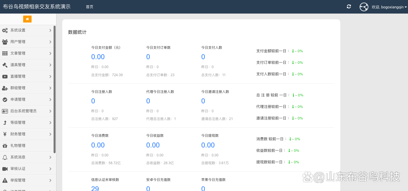The height and width of the screenshot is (191, 408).
Task: Click the grid icon beside 文章管理
Action: coord(5,53)
